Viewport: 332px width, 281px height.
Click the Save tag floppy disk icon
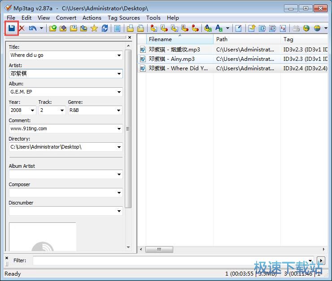pos(12,28)
